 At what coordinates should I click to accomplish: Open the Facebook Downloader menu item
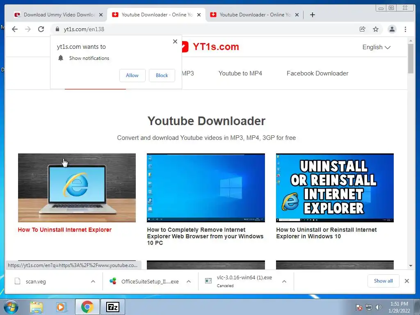317,73
